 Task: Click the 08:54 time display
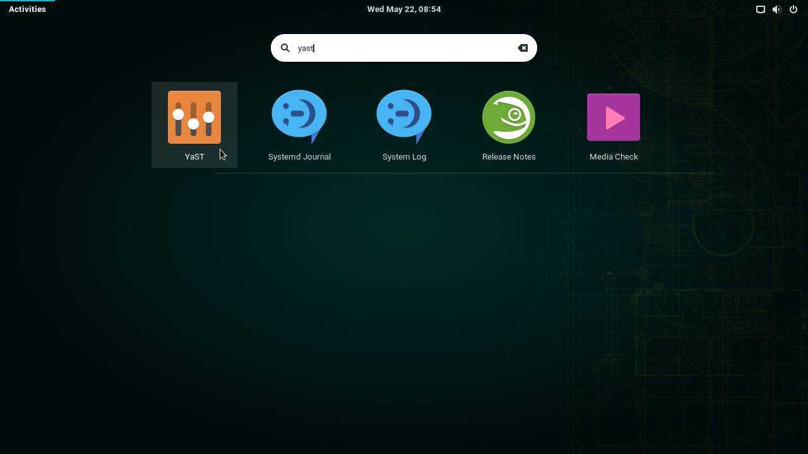pyautogui.click(x=429, y=9)
